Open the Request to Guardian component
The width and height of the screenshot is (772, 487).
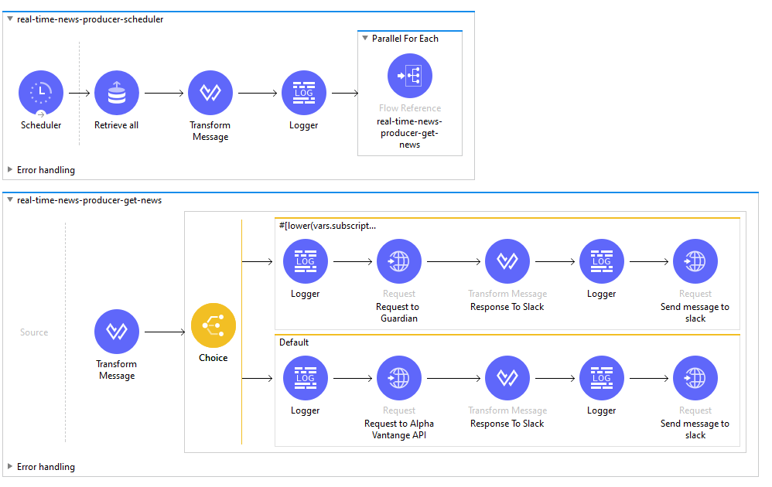[x=398, y=261]
